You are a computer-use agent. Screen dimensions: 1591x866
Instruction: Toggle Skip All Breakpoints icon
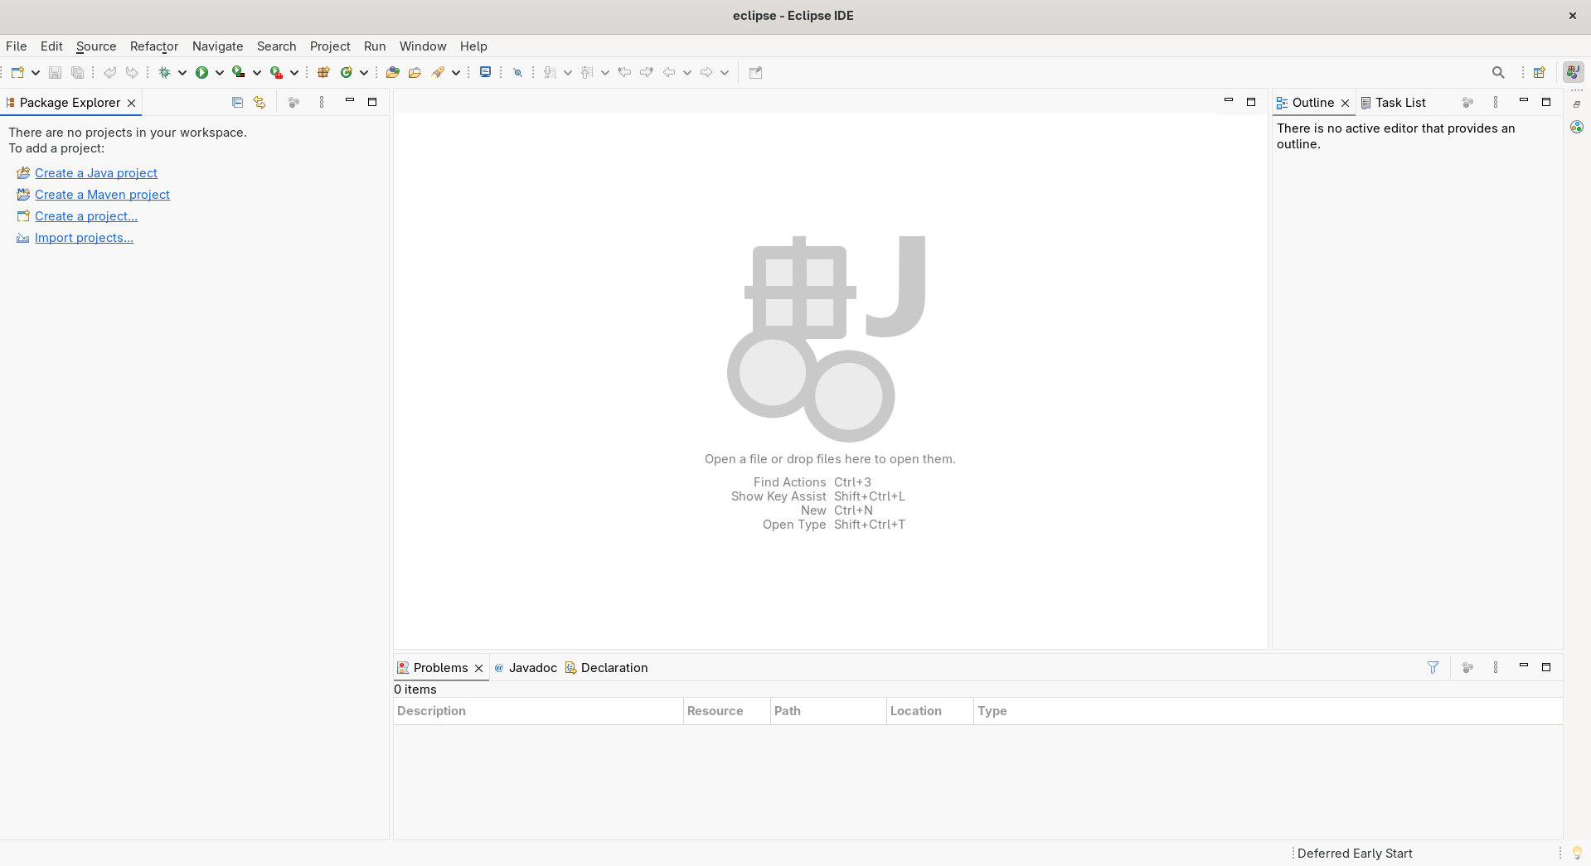517,73
